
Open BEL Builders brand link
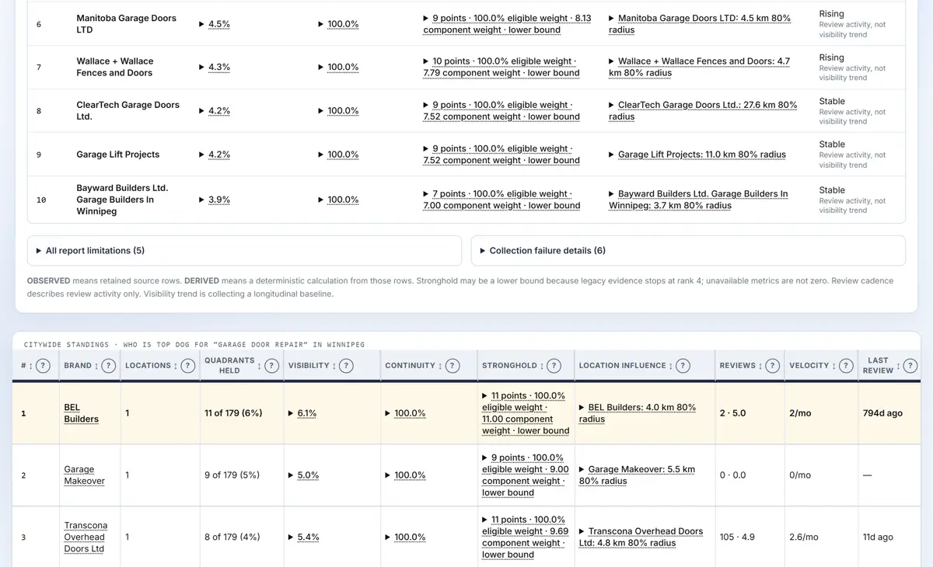pyautogui.click(x=81, y=413)
